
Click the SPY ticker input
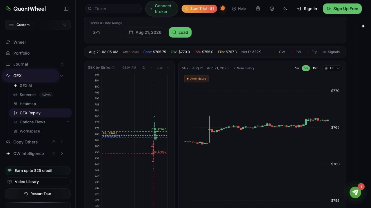pyautogui.click(x=105, y=32)
